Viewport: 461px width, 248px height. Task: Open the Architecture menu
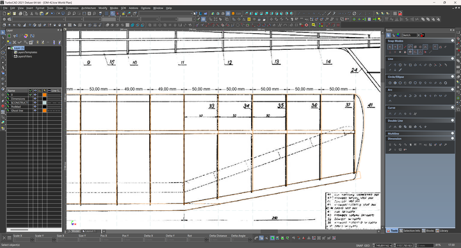pos(88,8)
